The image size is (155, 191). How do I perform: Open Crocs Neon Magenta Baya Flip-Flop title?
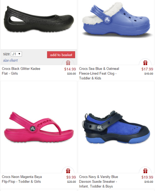point(22,179)
